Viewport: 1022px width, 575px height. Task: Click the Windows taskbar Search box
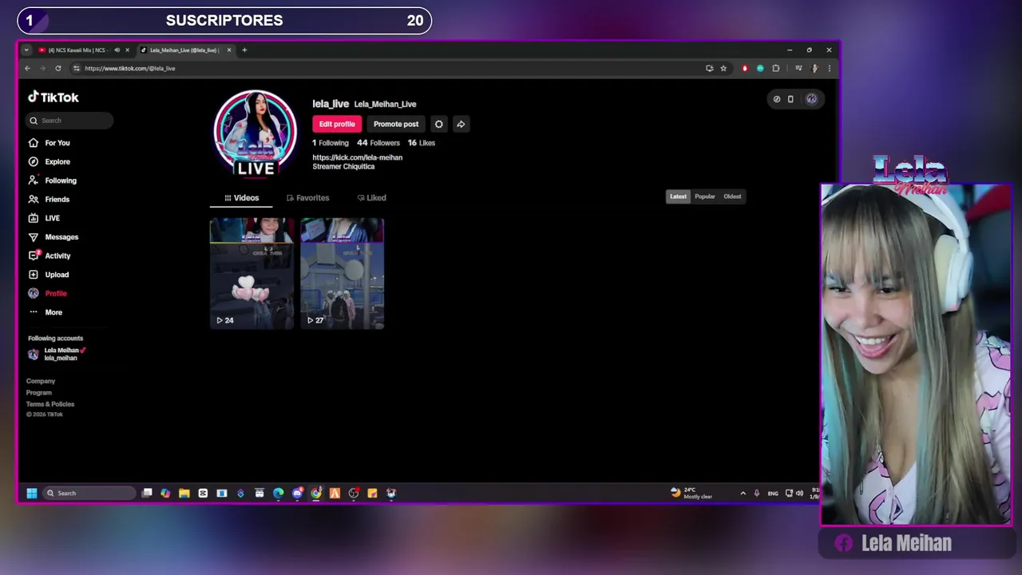89,494
